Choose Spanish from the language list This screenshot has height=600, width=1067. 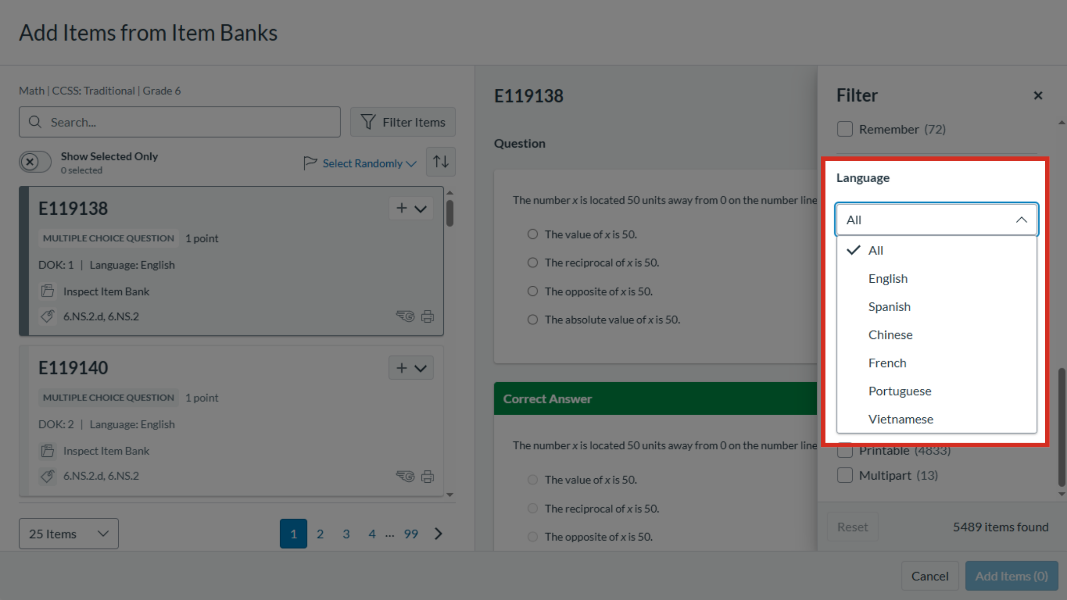pos(889,307)
